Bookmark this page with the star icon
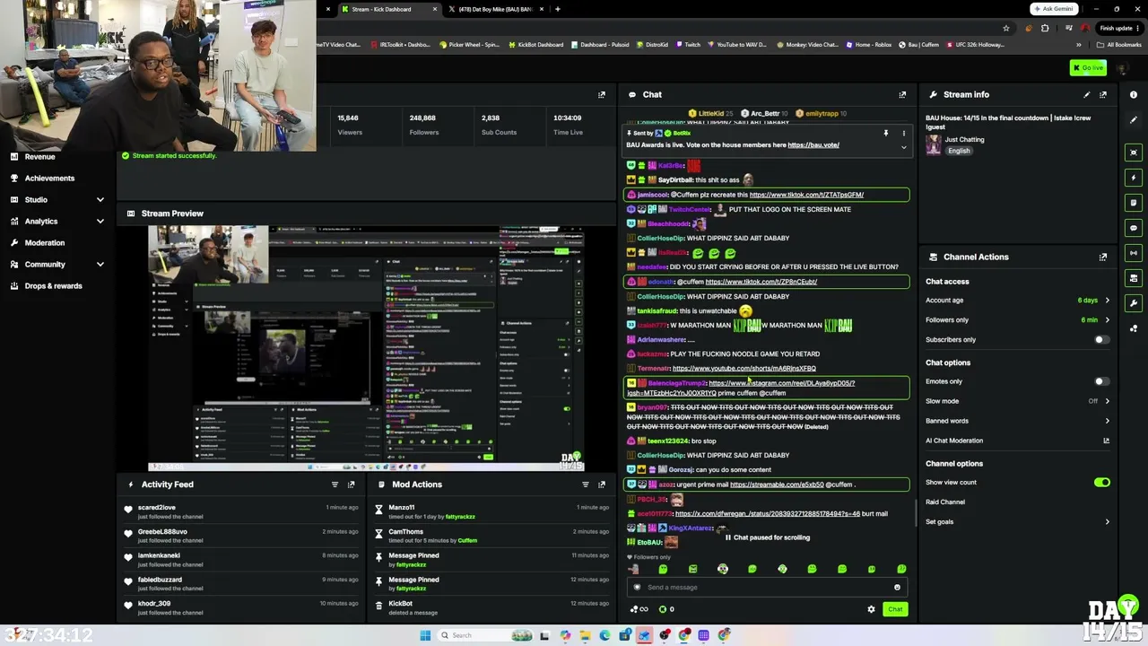The image size is (1148, 646). 1005,28
